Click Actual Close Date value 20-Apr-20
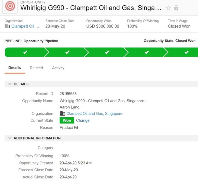Viewport: 198px width, 180px height. point(68,177)
